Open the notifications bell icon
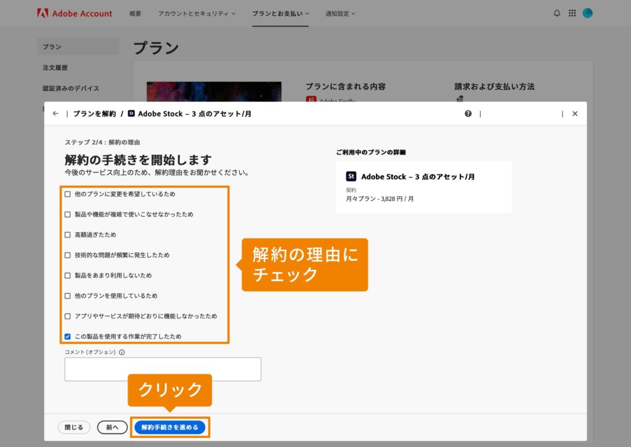 (557, 14)
